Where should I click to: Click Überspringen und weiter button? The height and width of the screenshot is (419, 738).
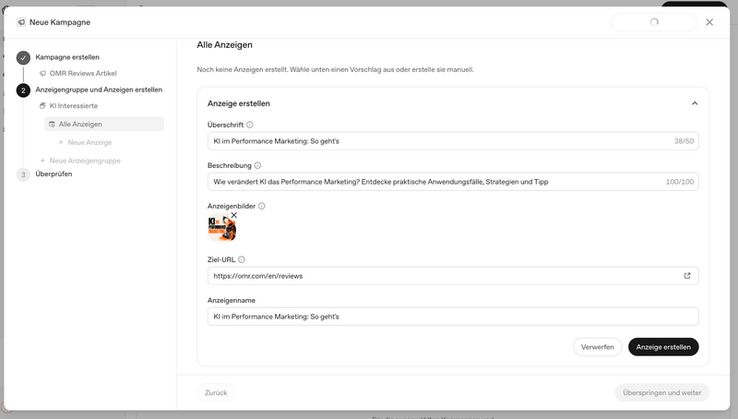coord(661,392)
